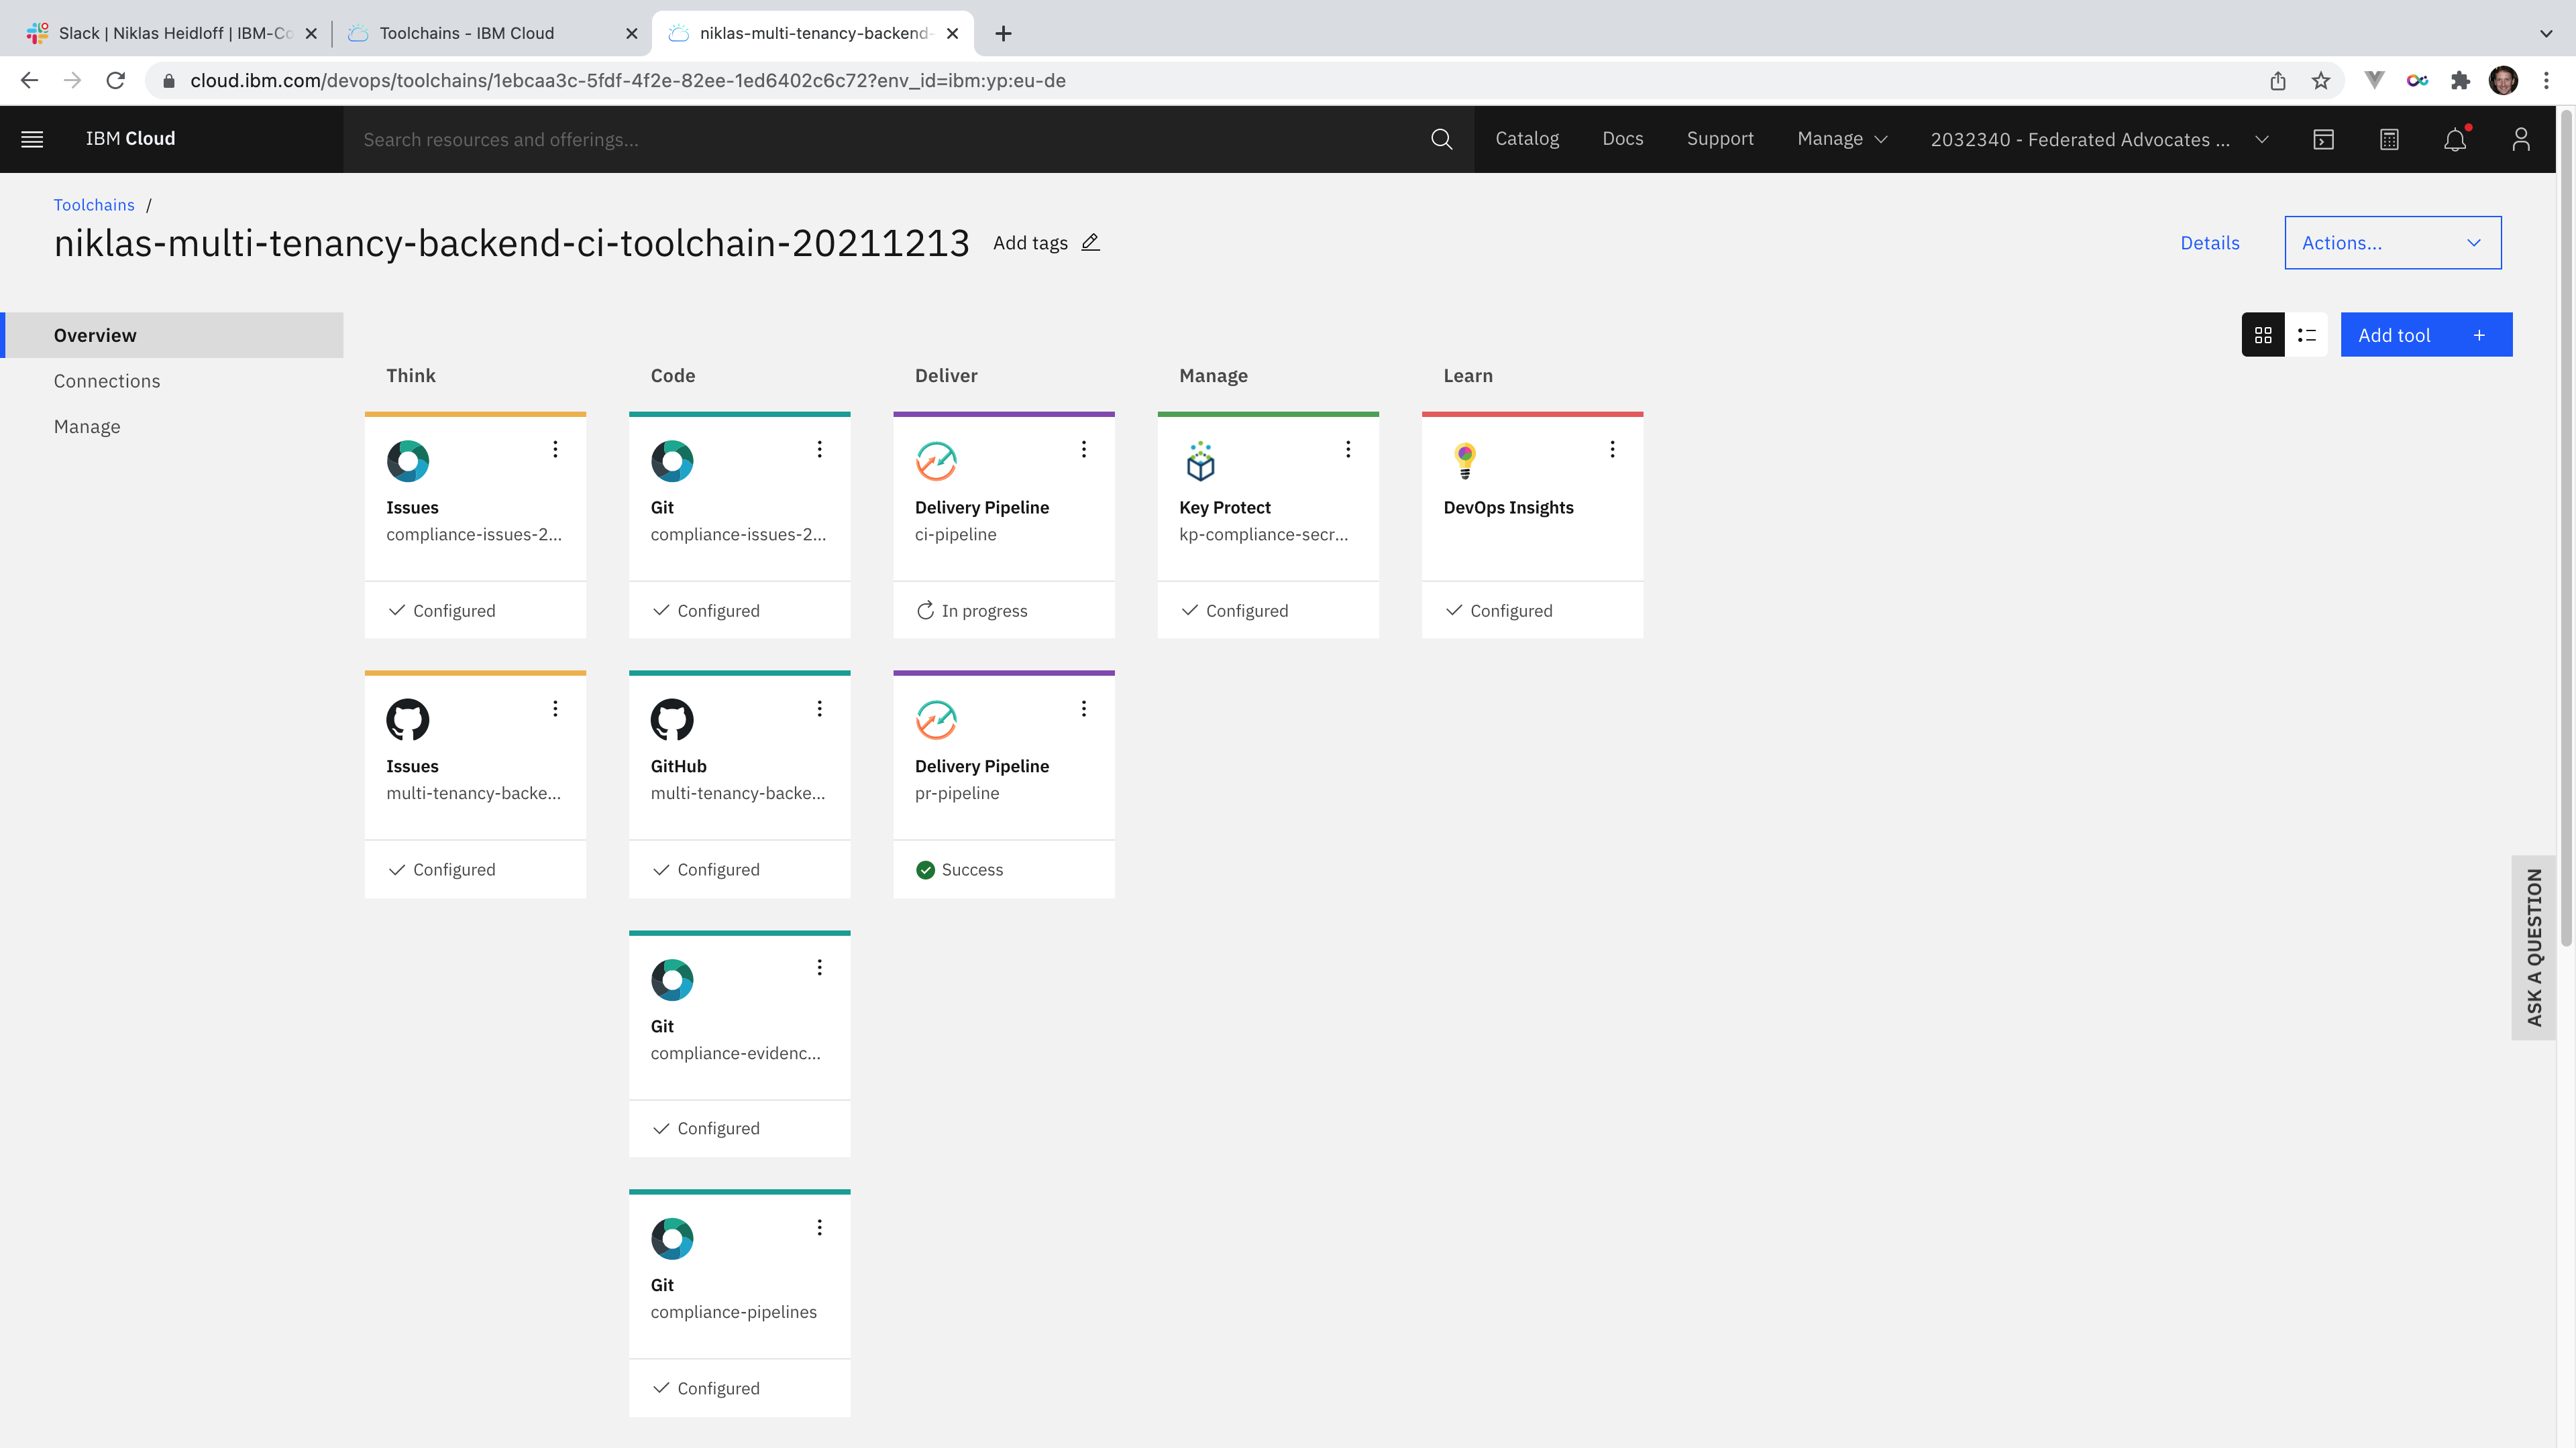Switch to grid tile view
The image size is (2576, 1448).
pos(2263,335)
